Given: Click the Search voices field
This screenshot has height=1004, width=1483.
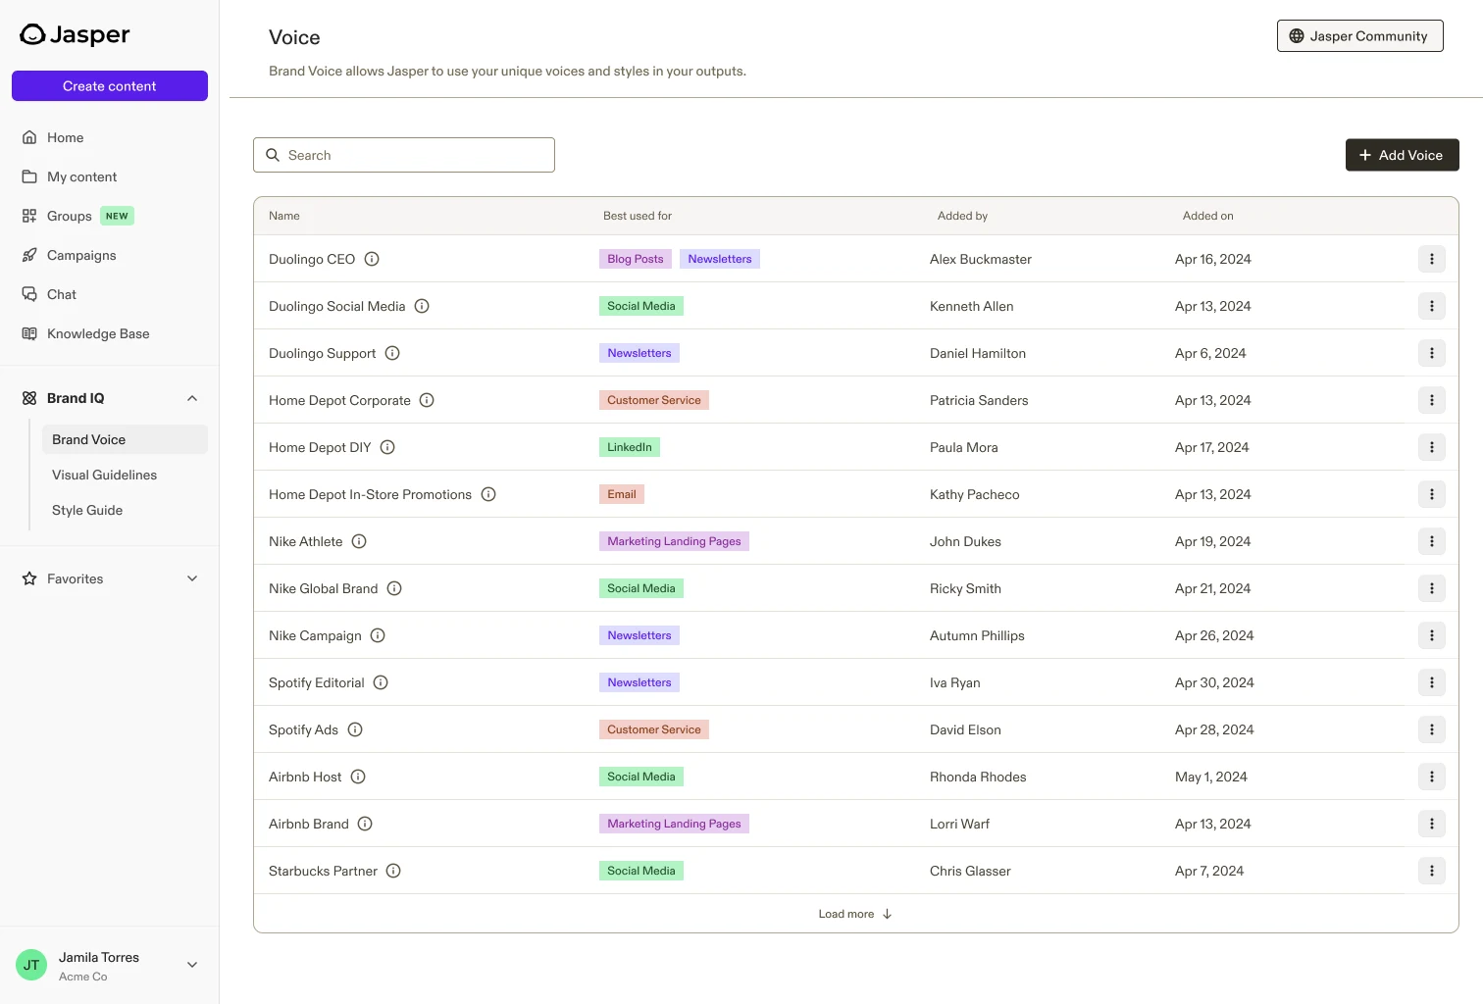Looking at the screenshot, I should click(x=404, y=155).
